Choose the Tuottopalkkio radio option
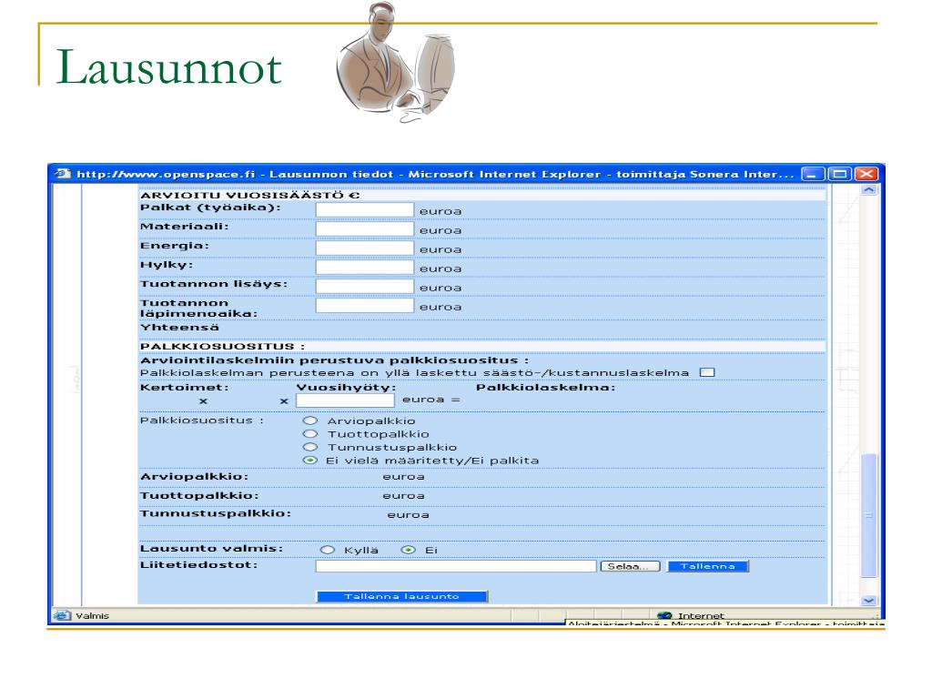The width and height of the screenshot is (932, 699). [x=310, y=434]
